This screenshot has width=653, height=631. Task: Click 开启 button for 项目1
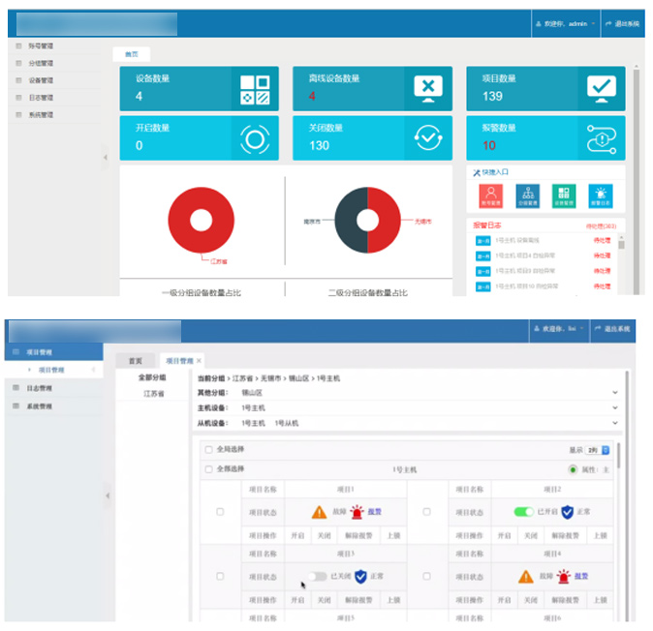click(x=297, y=536)
